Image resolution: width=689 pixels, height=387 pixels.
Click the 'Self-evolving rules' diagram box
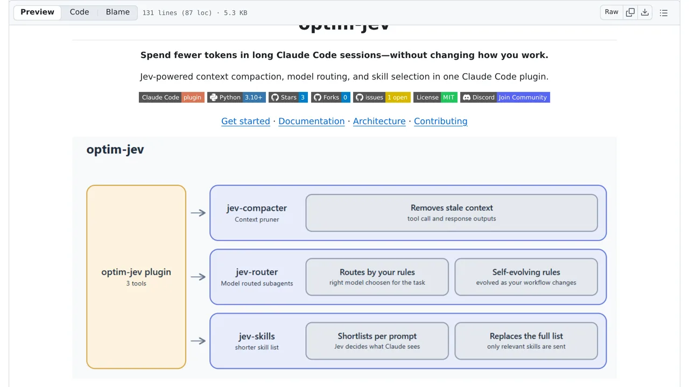point(526,277)
